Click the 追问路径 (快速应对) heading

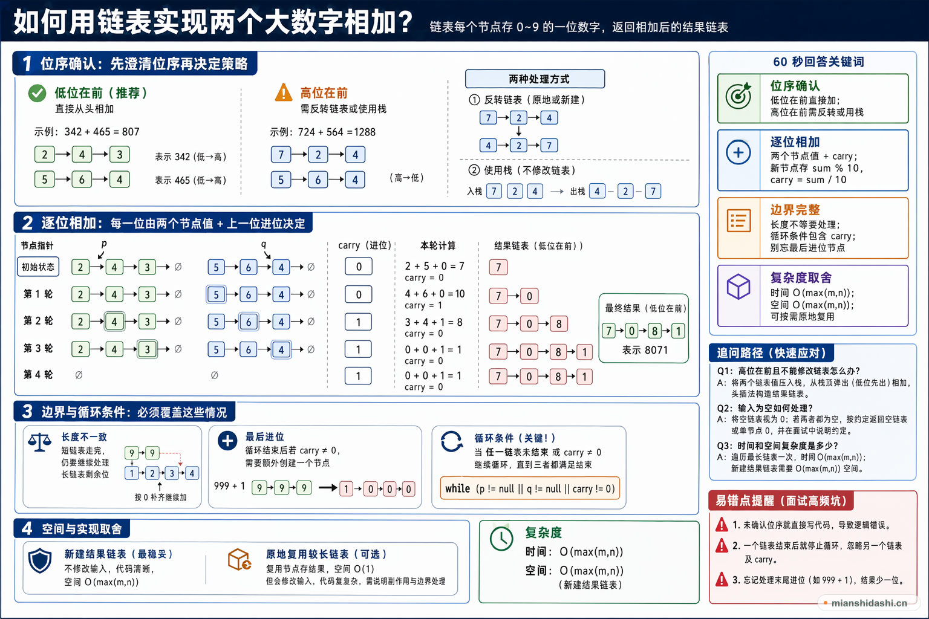pos(771,353)
